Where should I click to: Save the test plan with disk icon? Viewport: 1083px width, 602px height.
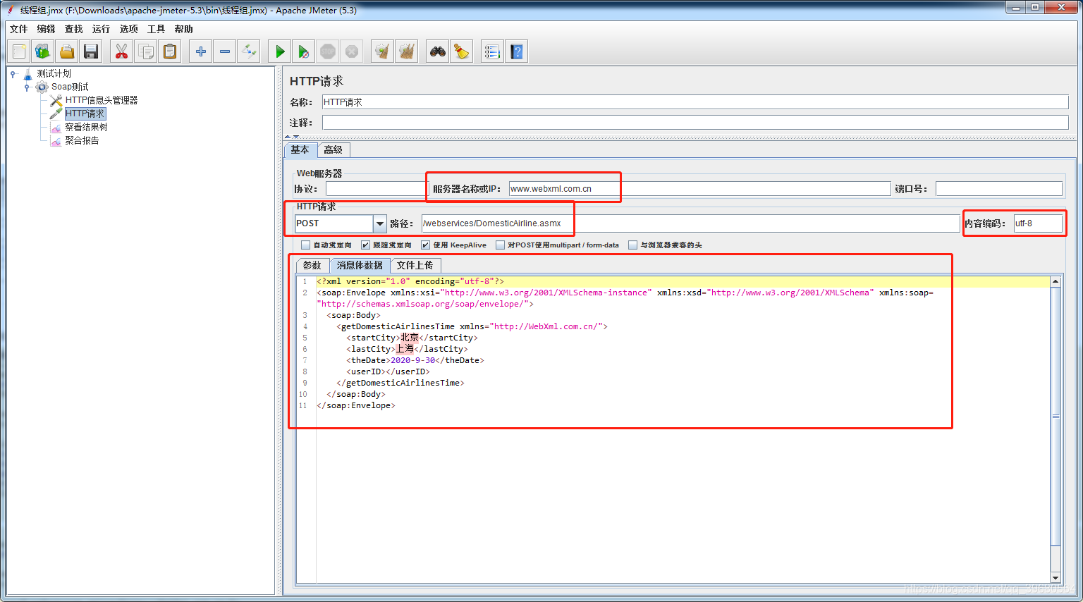[x=91, y=51]
